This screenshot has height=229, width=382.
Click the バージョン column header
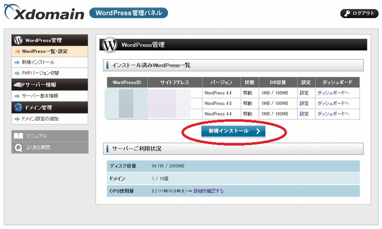click(x=222, y=83)
